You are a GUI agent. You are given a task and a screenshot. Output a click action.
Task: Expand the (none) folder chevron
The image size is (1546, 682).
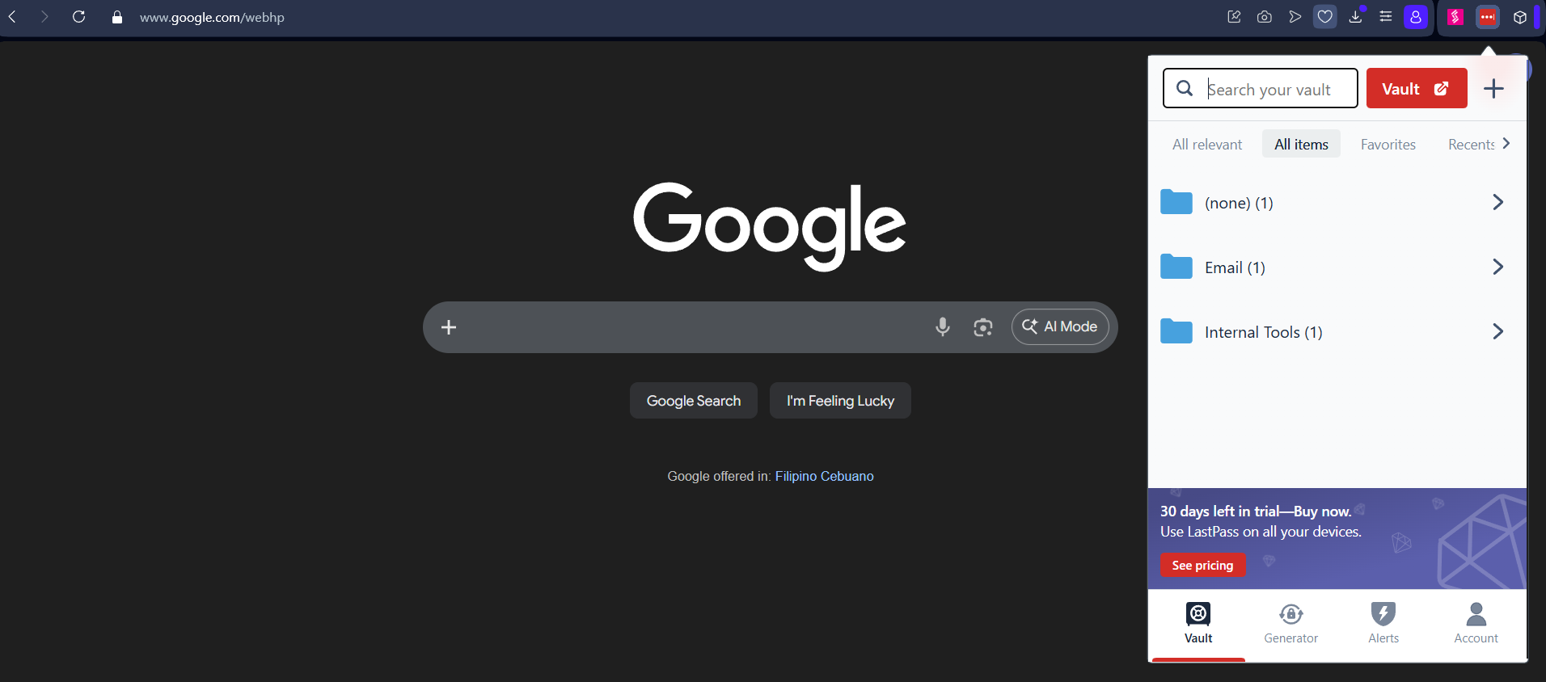[1497, 202]
